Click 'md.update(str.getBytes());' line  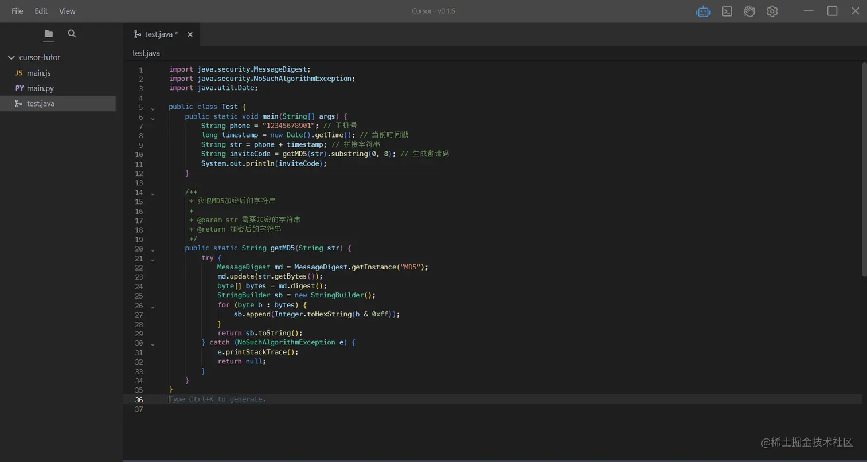pyautogui.click(x=270, y=276)
